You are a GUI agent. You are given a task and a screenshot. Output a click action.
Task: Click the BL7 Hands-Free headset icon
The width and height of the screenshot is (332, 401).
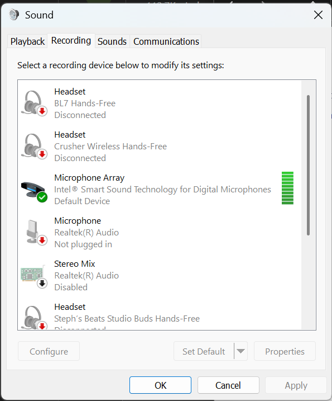[x=34, y=103]
